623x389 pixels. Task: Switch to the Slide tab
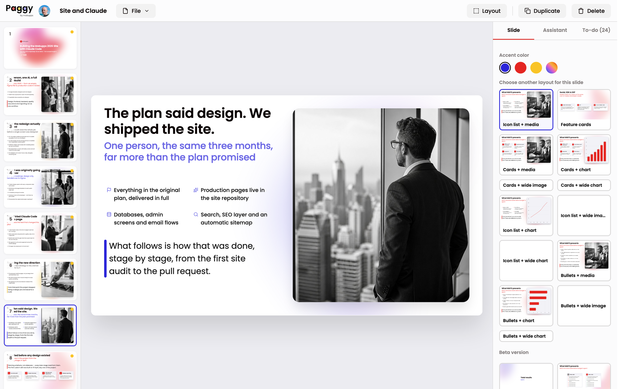513,30
